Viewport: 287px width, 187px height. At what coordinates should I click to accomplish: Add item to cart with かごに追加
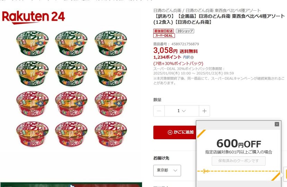pos(175,132)
